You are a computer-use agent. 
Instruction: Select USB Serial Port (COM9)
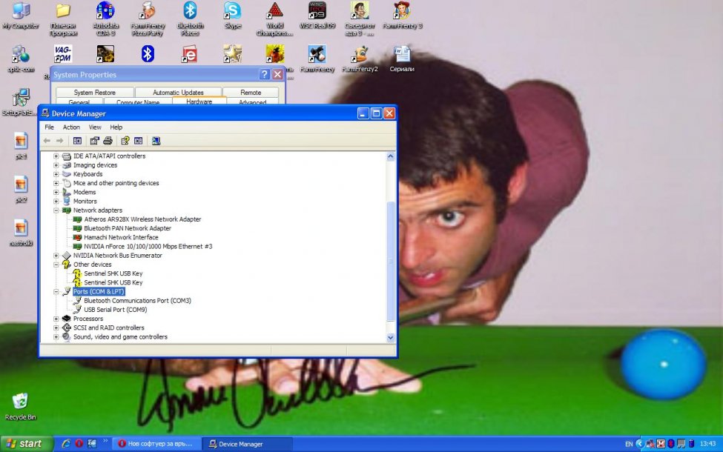coord(115,310)
